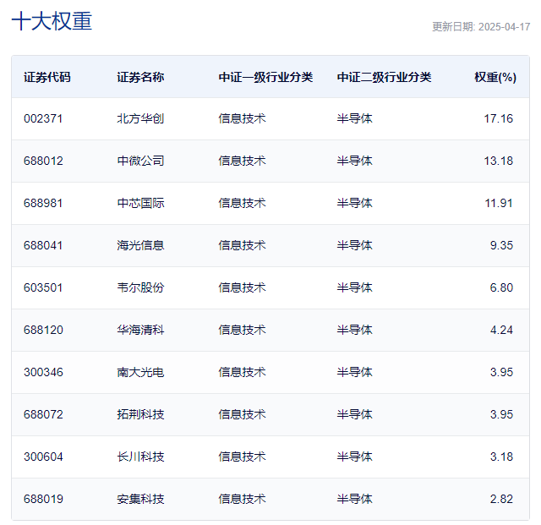Select the name 华海清科
The width and height of the screenshot is (541, 525).
pos(140,330)
